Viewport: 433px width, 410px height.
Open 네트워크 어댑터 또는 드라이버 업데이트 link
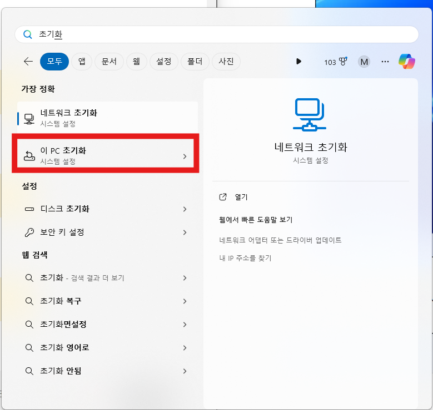280,240
